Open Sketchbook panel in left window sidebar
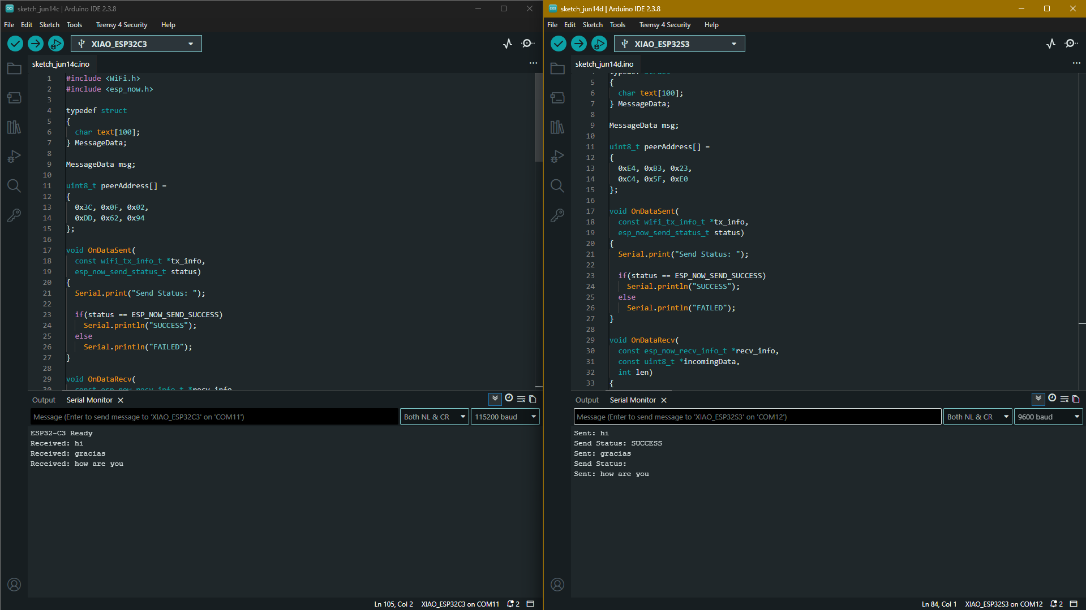The image size is (1086, 610). 14,68
